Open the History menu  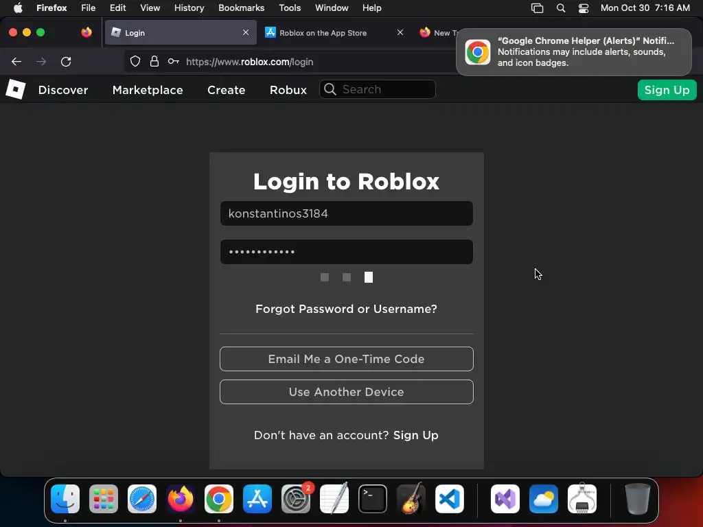click(x=189, y=8)
